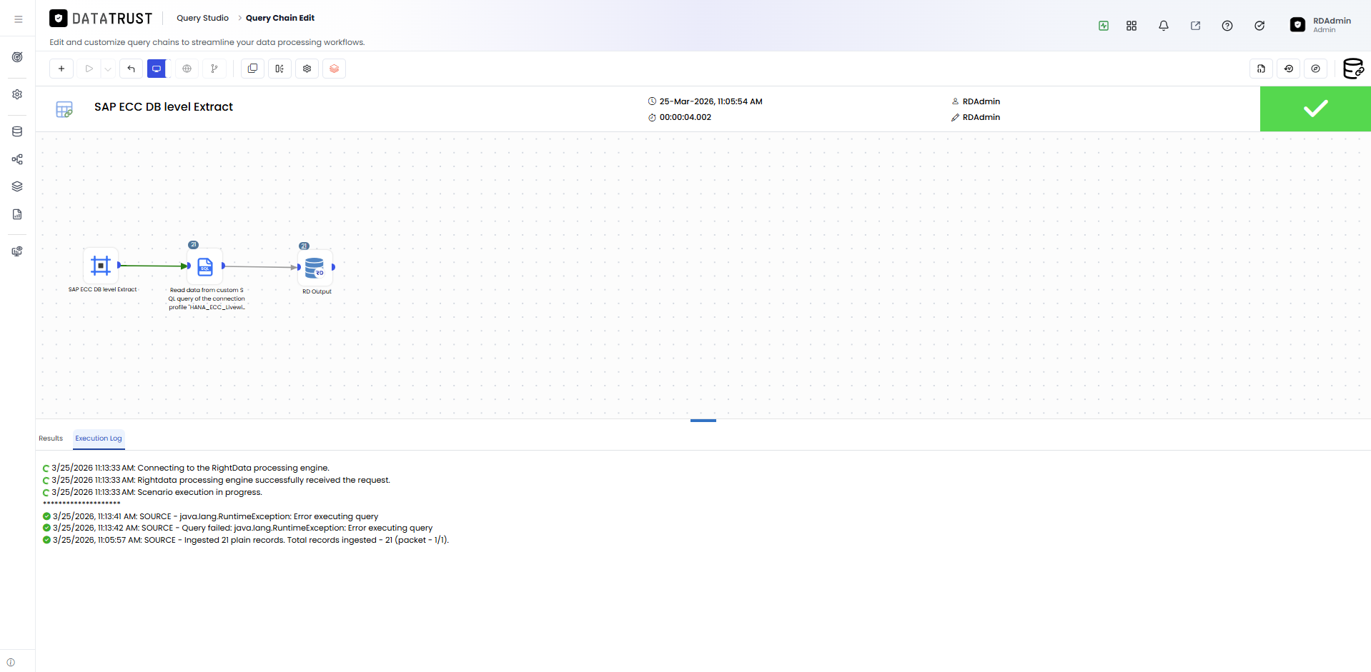
Task: Toggle the highlighted monitor view button
Action: pos(157,69)
